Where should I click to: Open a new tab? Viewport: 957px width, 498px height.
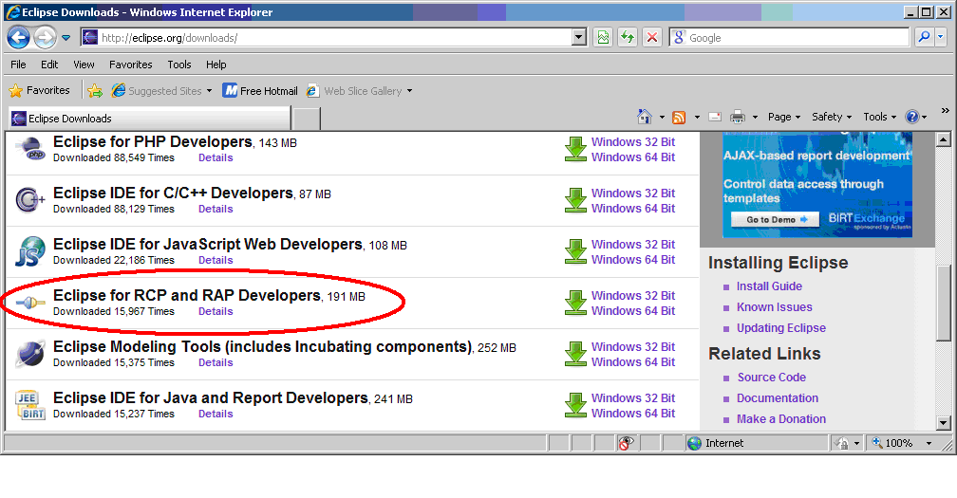coord(307,119)
